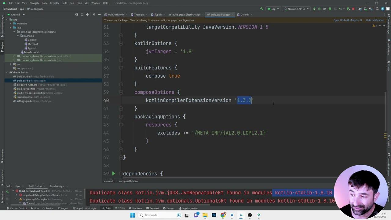The width and height of the screenshot is (391, 220).
Task: Click the green Debug app bug icon
Action: click(330, 9)
